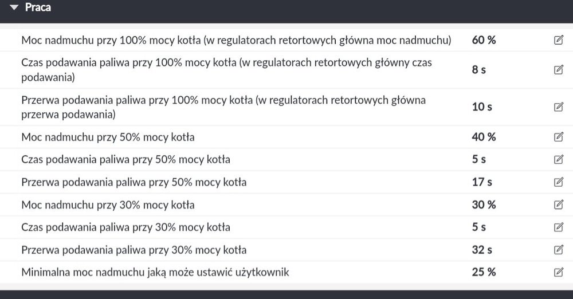Edit minimum user blower power setting
This screenshot has height=299, width=573.
559,272
